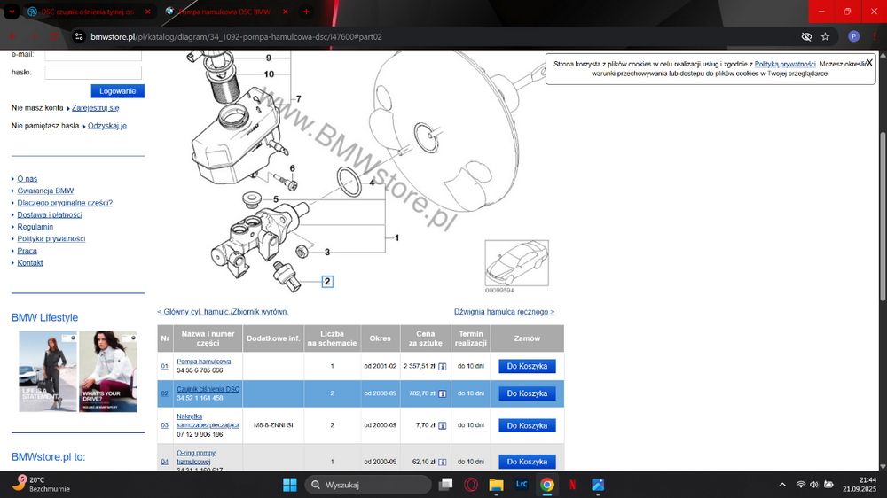Show hidden system tray icons
This screenshot has height=498, width=887.
(782, 485)
